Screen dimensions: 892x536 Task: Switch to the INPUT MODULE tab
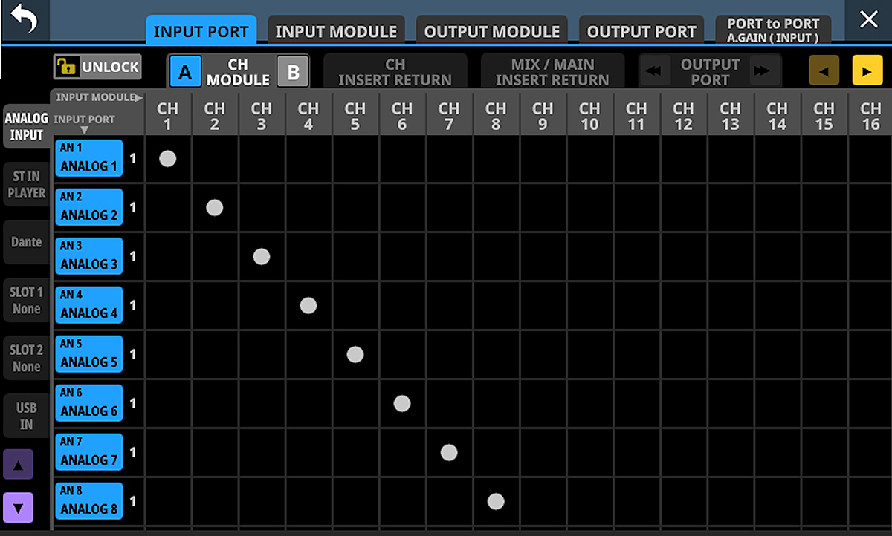coord(336,31)
